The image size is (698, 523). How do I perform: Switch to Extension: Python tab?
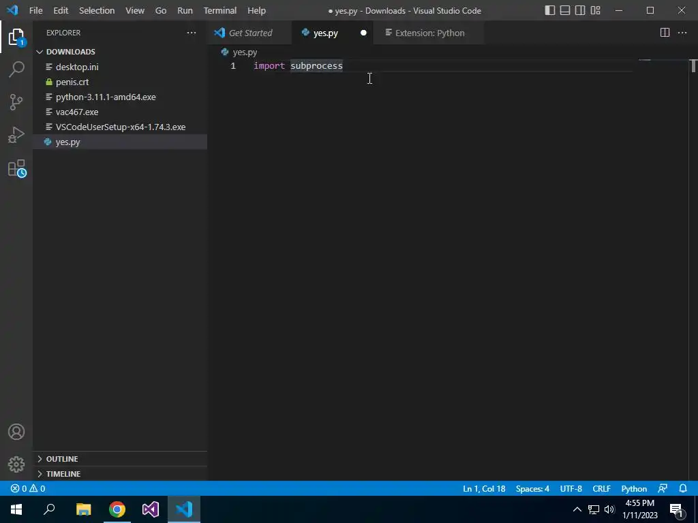(x=429, y=33)
